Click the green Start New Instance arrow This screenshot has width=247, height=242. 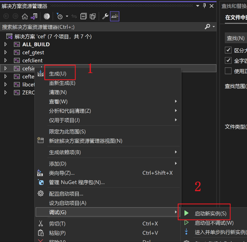tap(187, 213)
